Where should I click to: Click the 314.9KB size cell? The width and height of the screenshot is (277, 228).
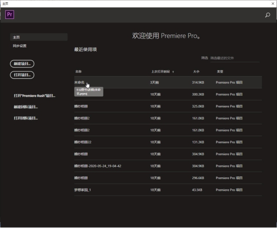(198, 82)
